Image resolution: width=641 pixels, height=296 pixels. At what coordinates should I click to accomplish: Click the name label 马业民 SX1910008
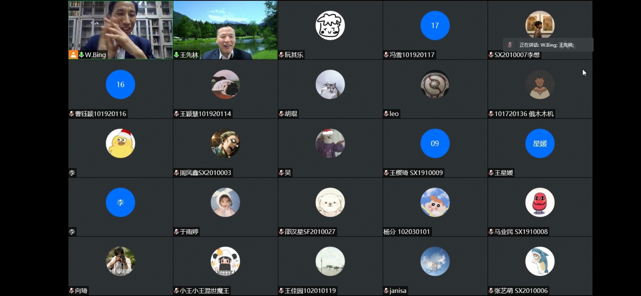tap(521, 232)
